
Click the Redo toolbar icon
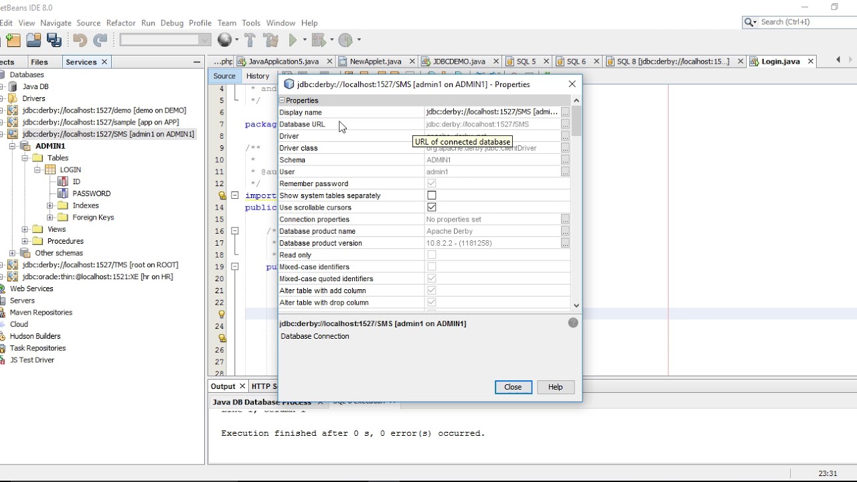[100, 40]
